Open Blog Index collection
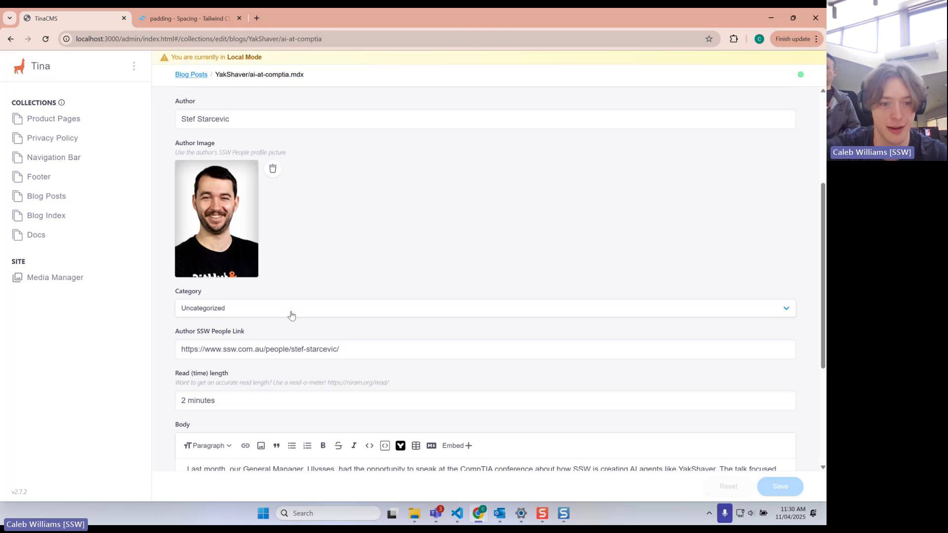948x533 pixels. 46,216
